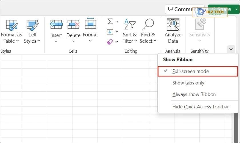Expand the AutoSum dropdown arrow
Viewport: 240px width, 143px height.
117,22
